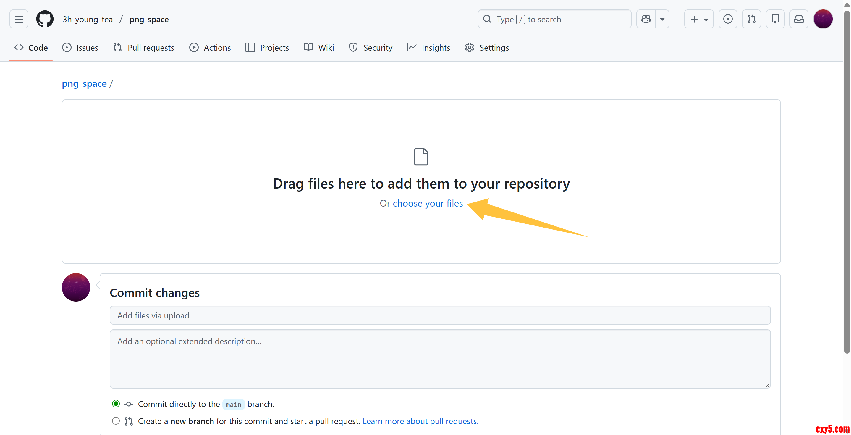Open the pull requests icon in the header
851x435 pixels.
coord(751,19)
